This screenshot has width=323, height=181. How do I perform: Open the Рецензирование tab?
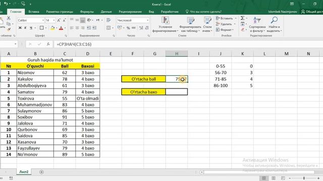point(130,12)
